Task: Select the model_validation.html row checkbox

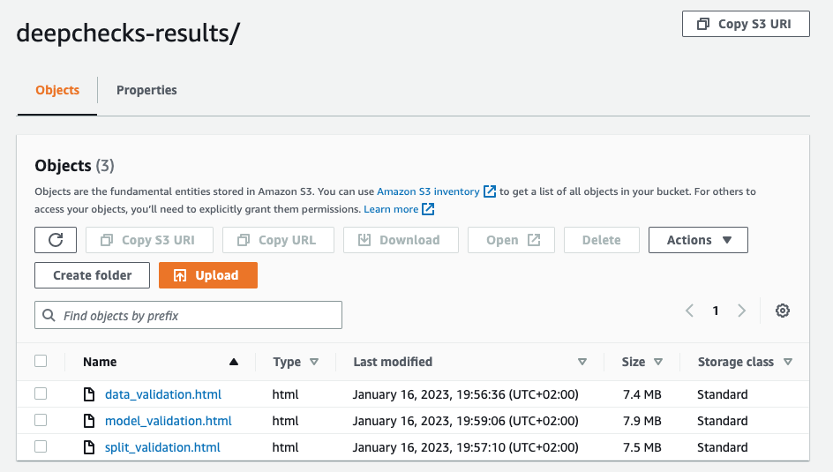Action: 41,421
